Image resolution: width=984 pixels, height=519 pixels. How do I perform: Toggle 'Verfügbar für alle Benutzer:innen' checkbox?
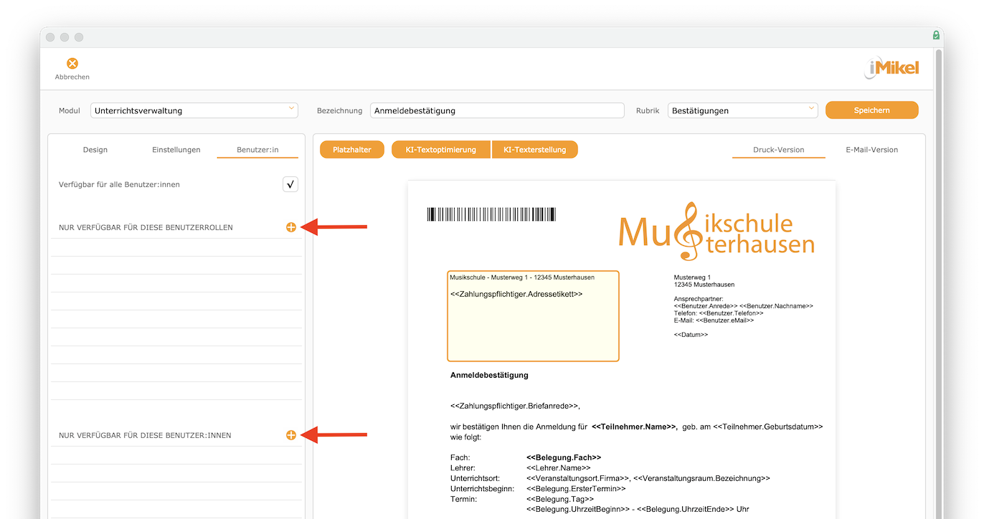click(290, 184)
